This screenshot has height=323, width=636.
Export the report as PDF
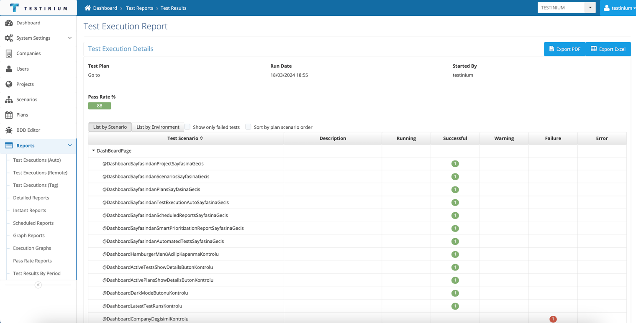click(x=565, y=49)
